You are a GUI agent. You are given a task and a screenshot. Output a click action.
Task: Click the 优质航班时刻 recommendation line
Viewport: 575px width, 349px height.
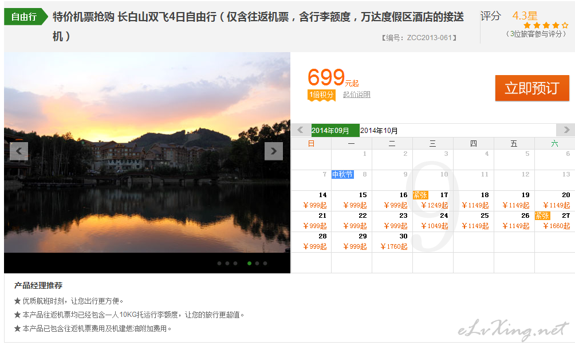click(69, 301)
